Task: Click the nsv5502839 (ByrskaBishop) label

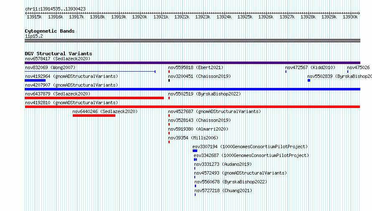Action: pyautogui.click(x=339, y=76)
